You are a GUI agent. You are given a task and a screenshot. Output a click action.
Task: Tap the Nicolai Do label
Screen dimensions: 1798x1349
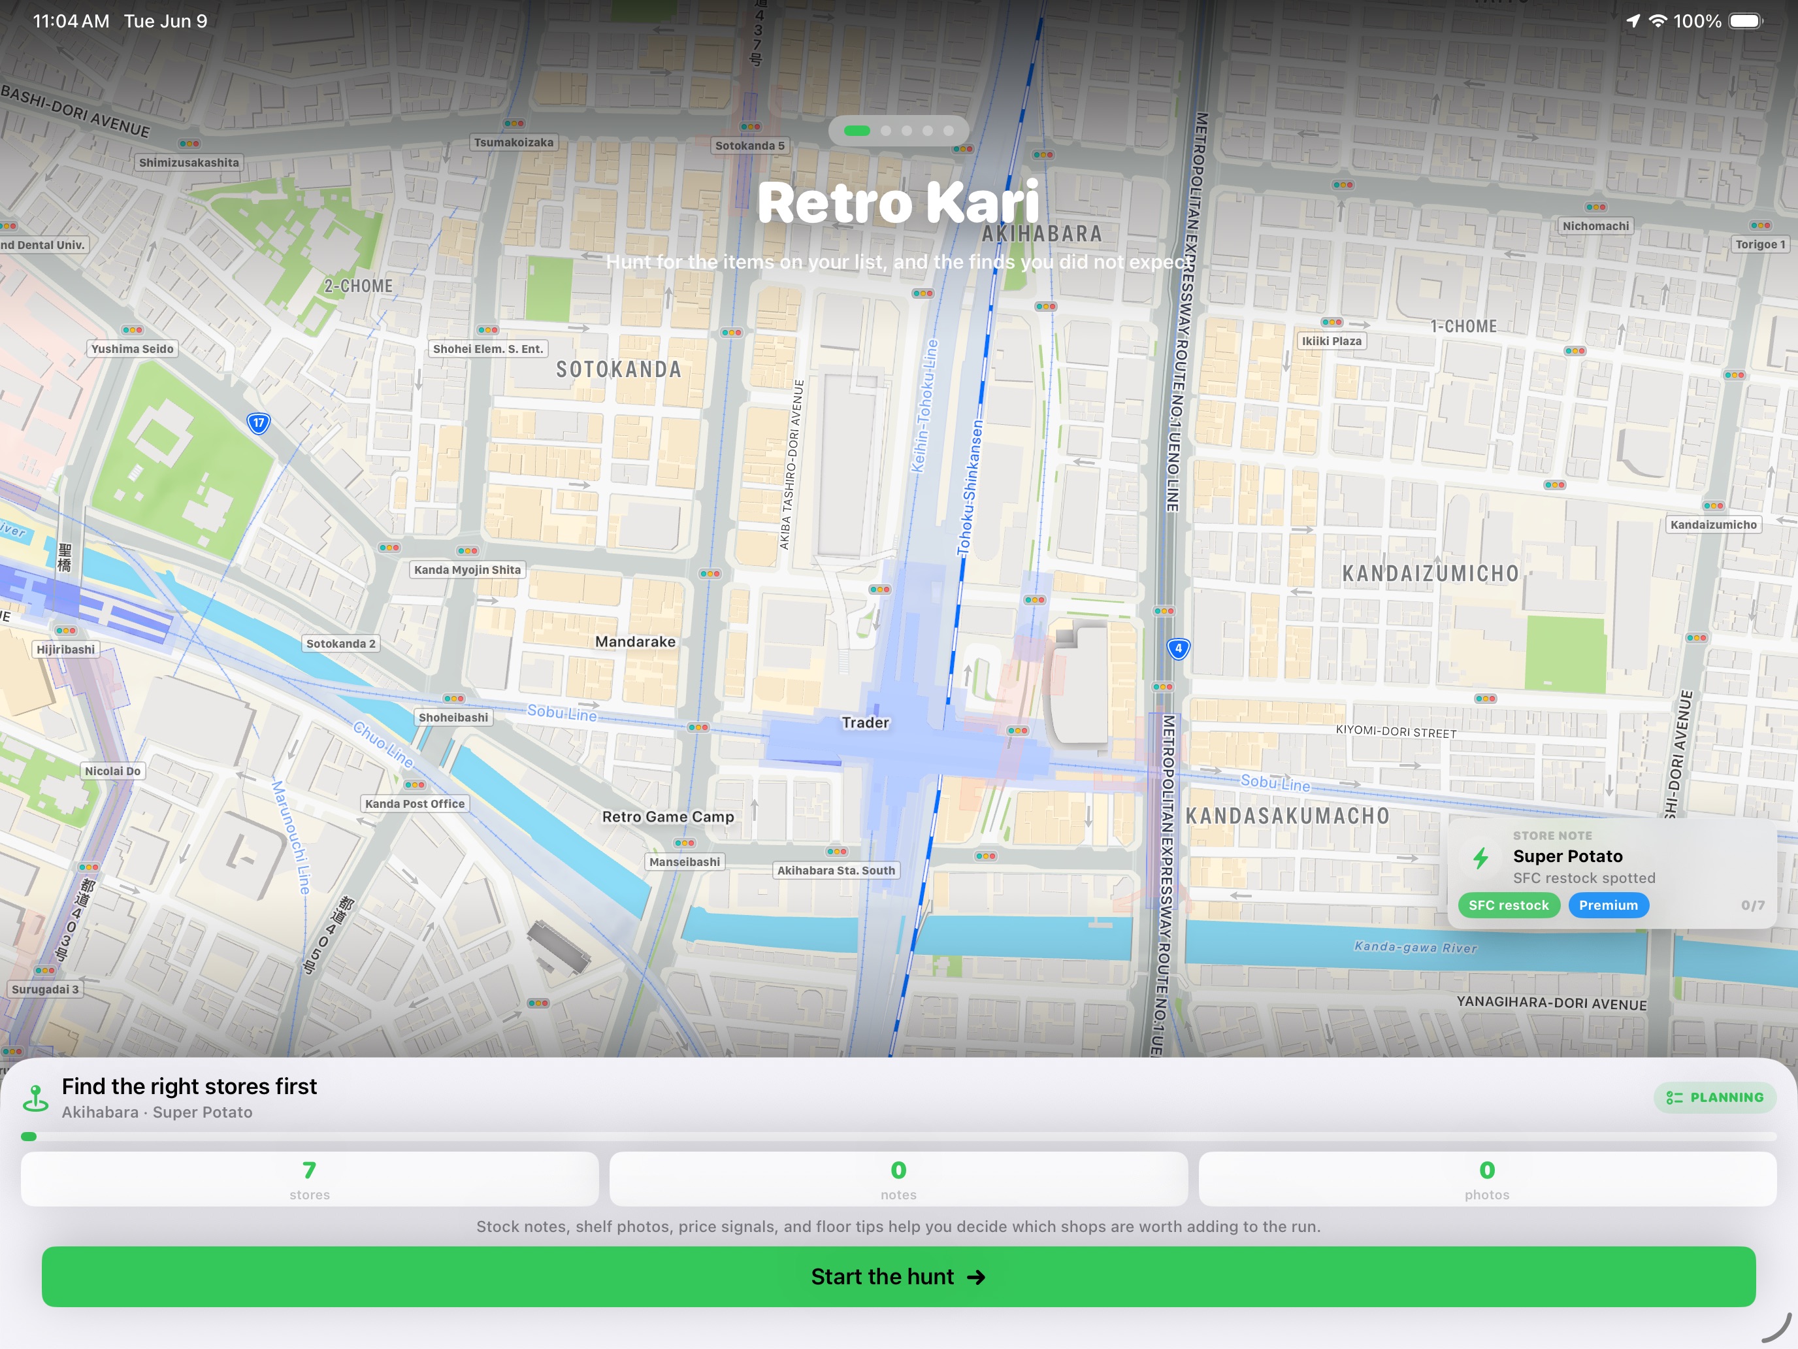click(x=112, y=771)
